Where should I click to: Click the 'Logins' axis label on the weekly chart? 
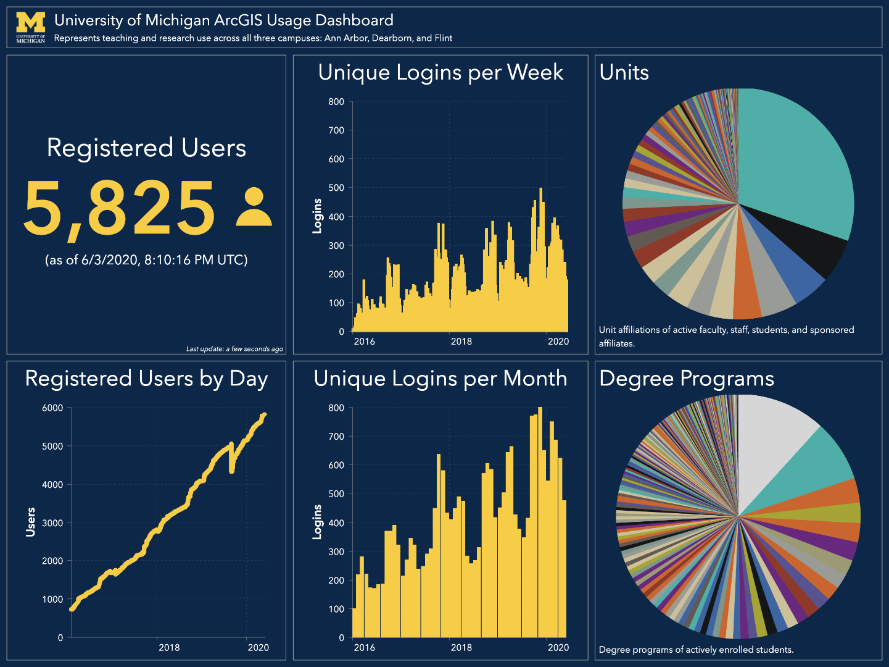(x=317, y=216)
